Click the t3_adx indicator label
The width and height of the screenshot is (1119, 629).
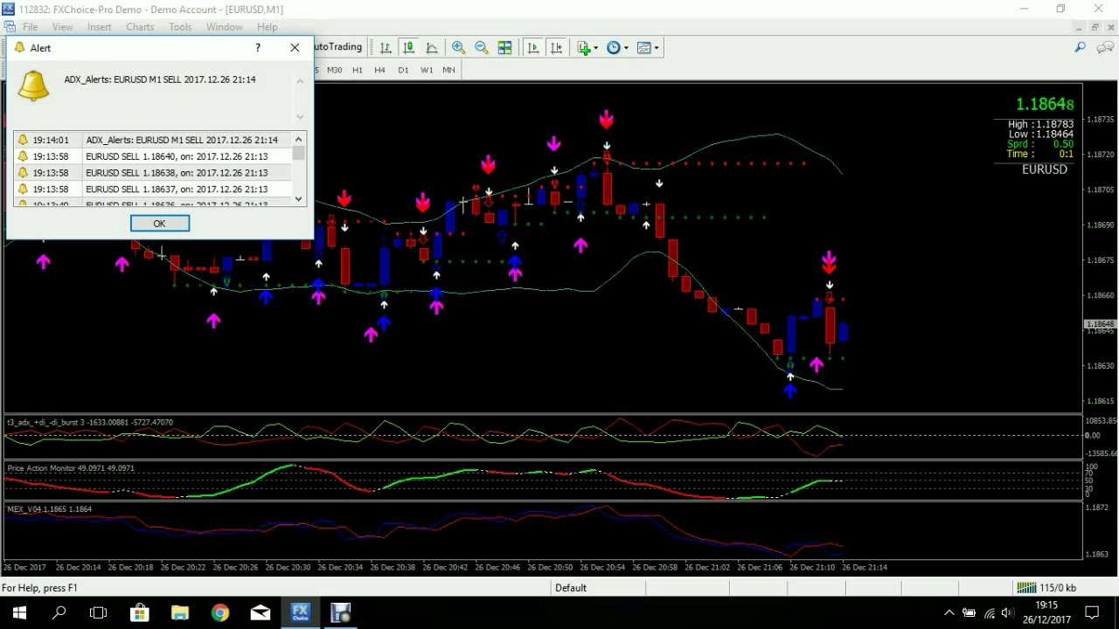90,423
